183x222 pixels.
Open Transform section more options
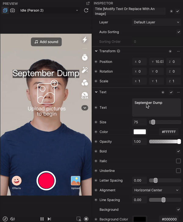point(178,51)
